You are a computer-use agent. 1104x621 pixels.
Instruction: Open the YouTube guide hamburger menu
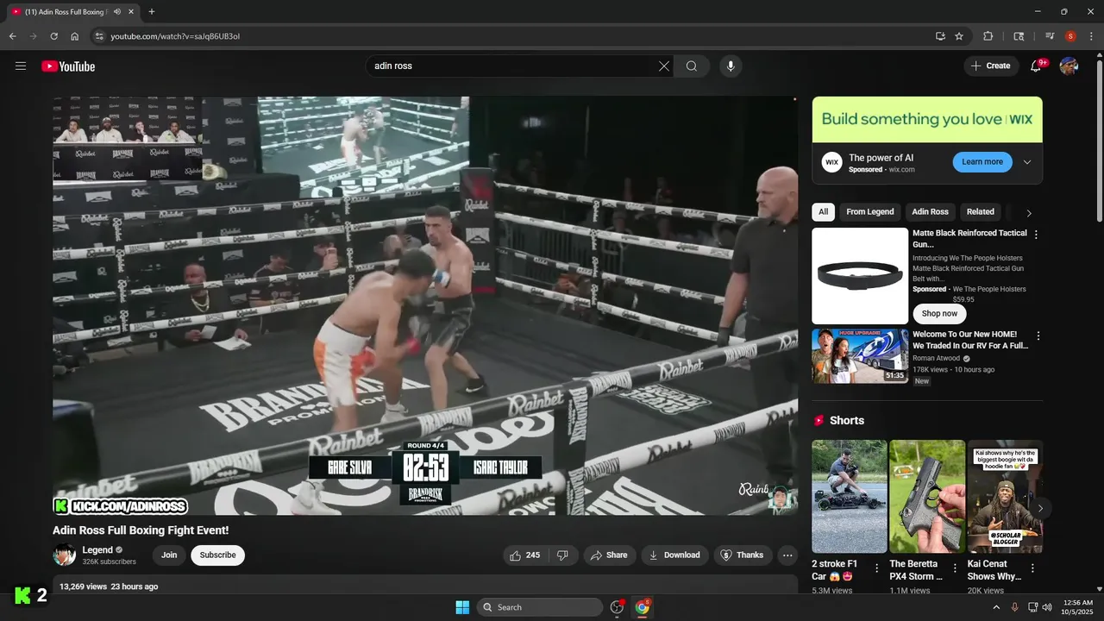click(x=21, y=66)
